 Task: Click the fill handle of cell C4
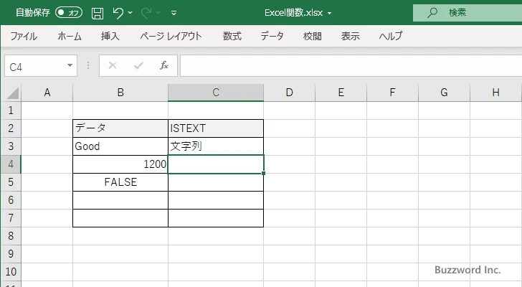point(263,173)
